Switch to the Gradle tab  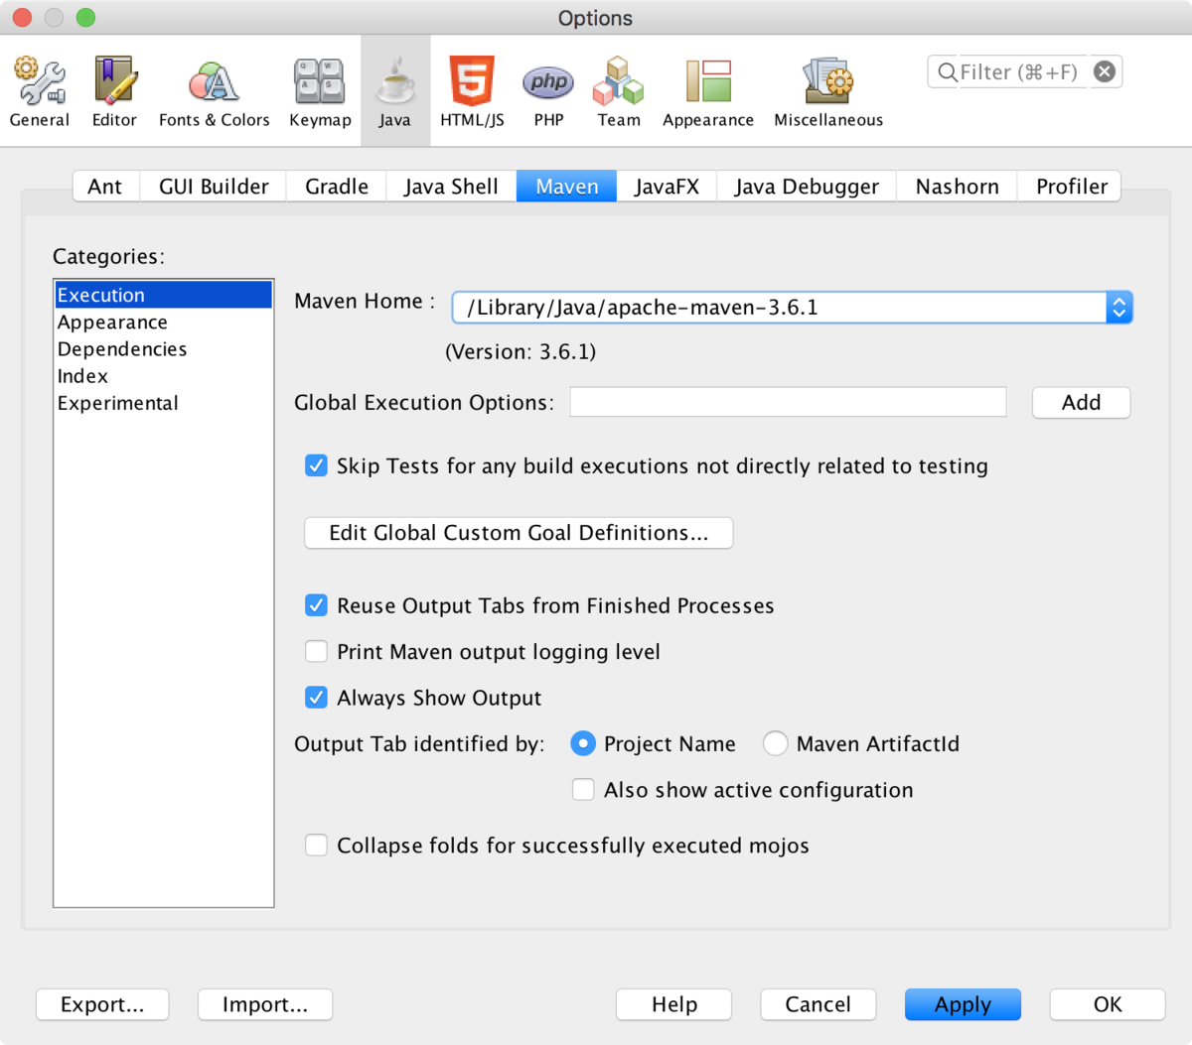point(337,187)
